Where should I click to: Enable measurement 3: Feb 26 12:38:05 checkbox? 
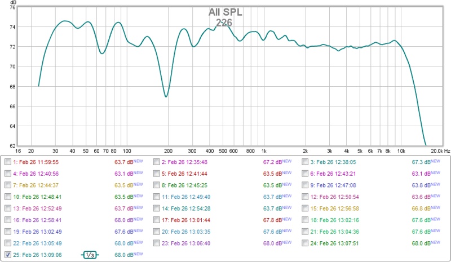point(305,162)
